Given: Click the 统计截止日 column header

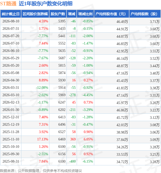Looking at the screenshot, I should click(x=11, y=14).
